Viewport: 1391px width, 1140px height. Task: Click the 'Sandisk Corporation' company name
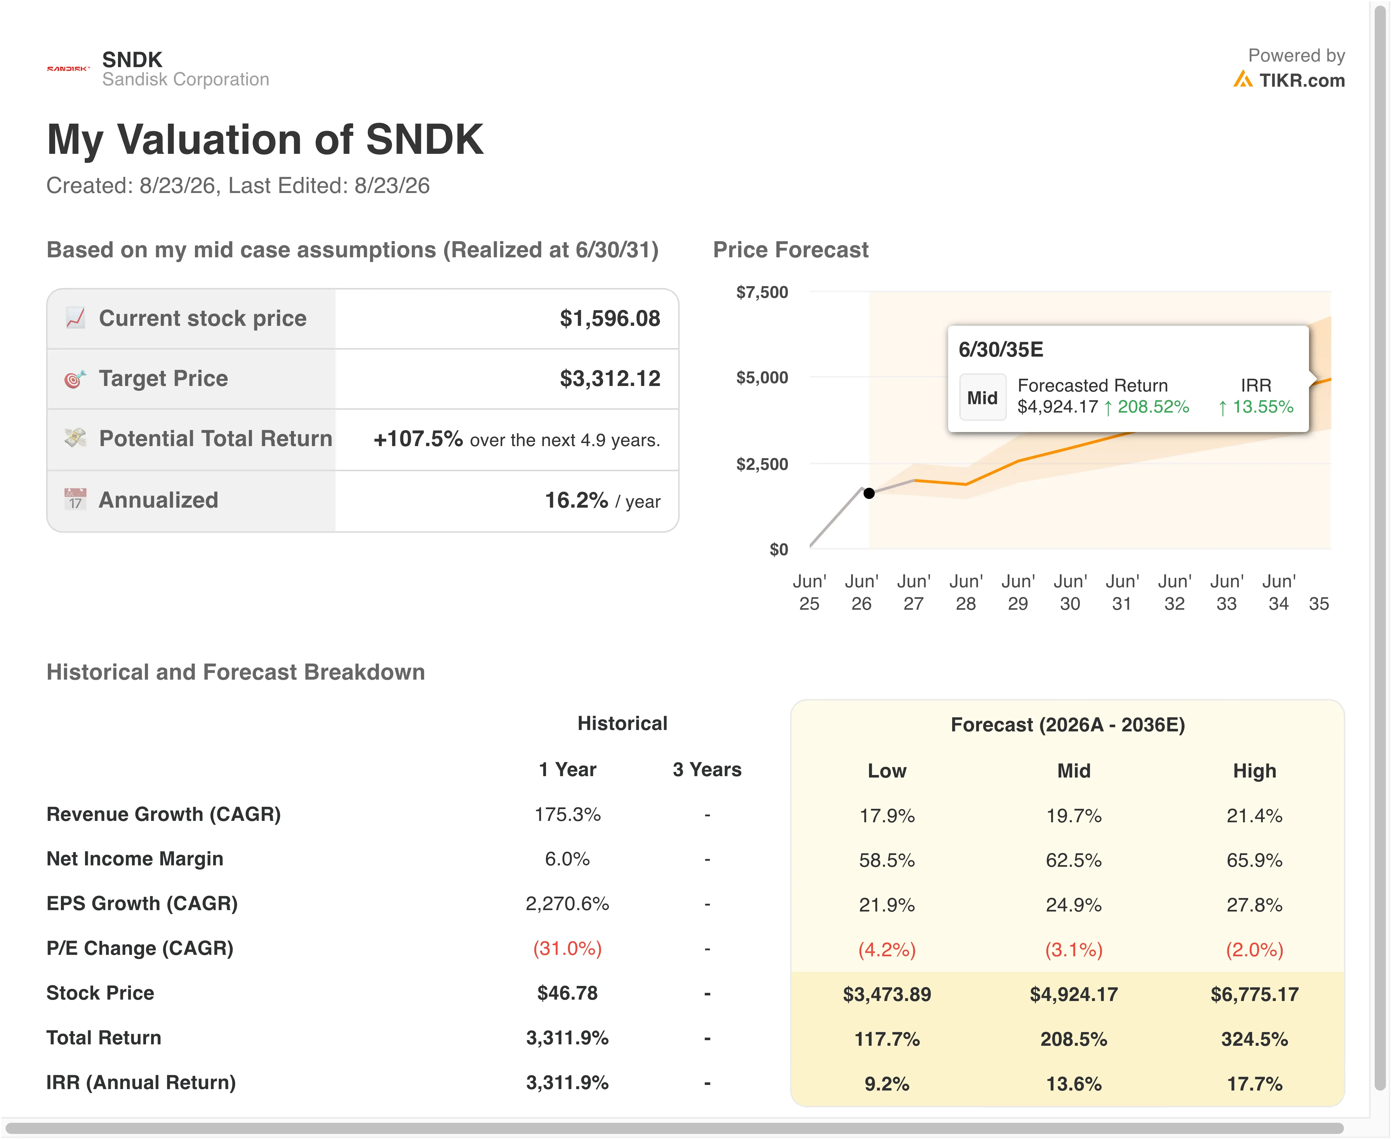[x=185, y=79]
